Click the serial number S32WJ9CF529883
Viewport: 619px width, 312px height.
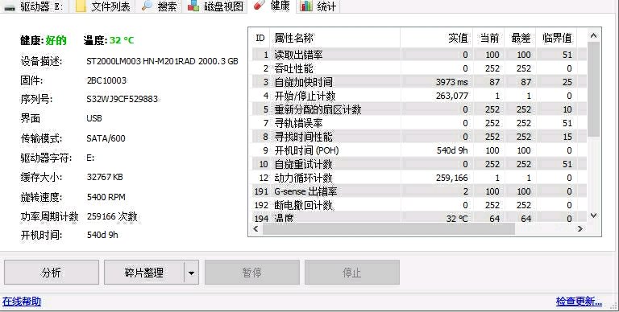[122, 99]
